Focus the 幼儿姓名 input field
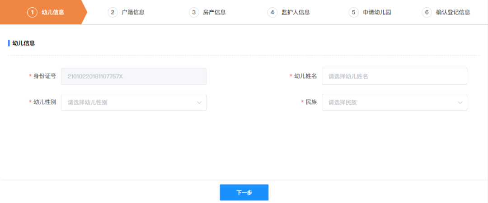 [394, 76]
